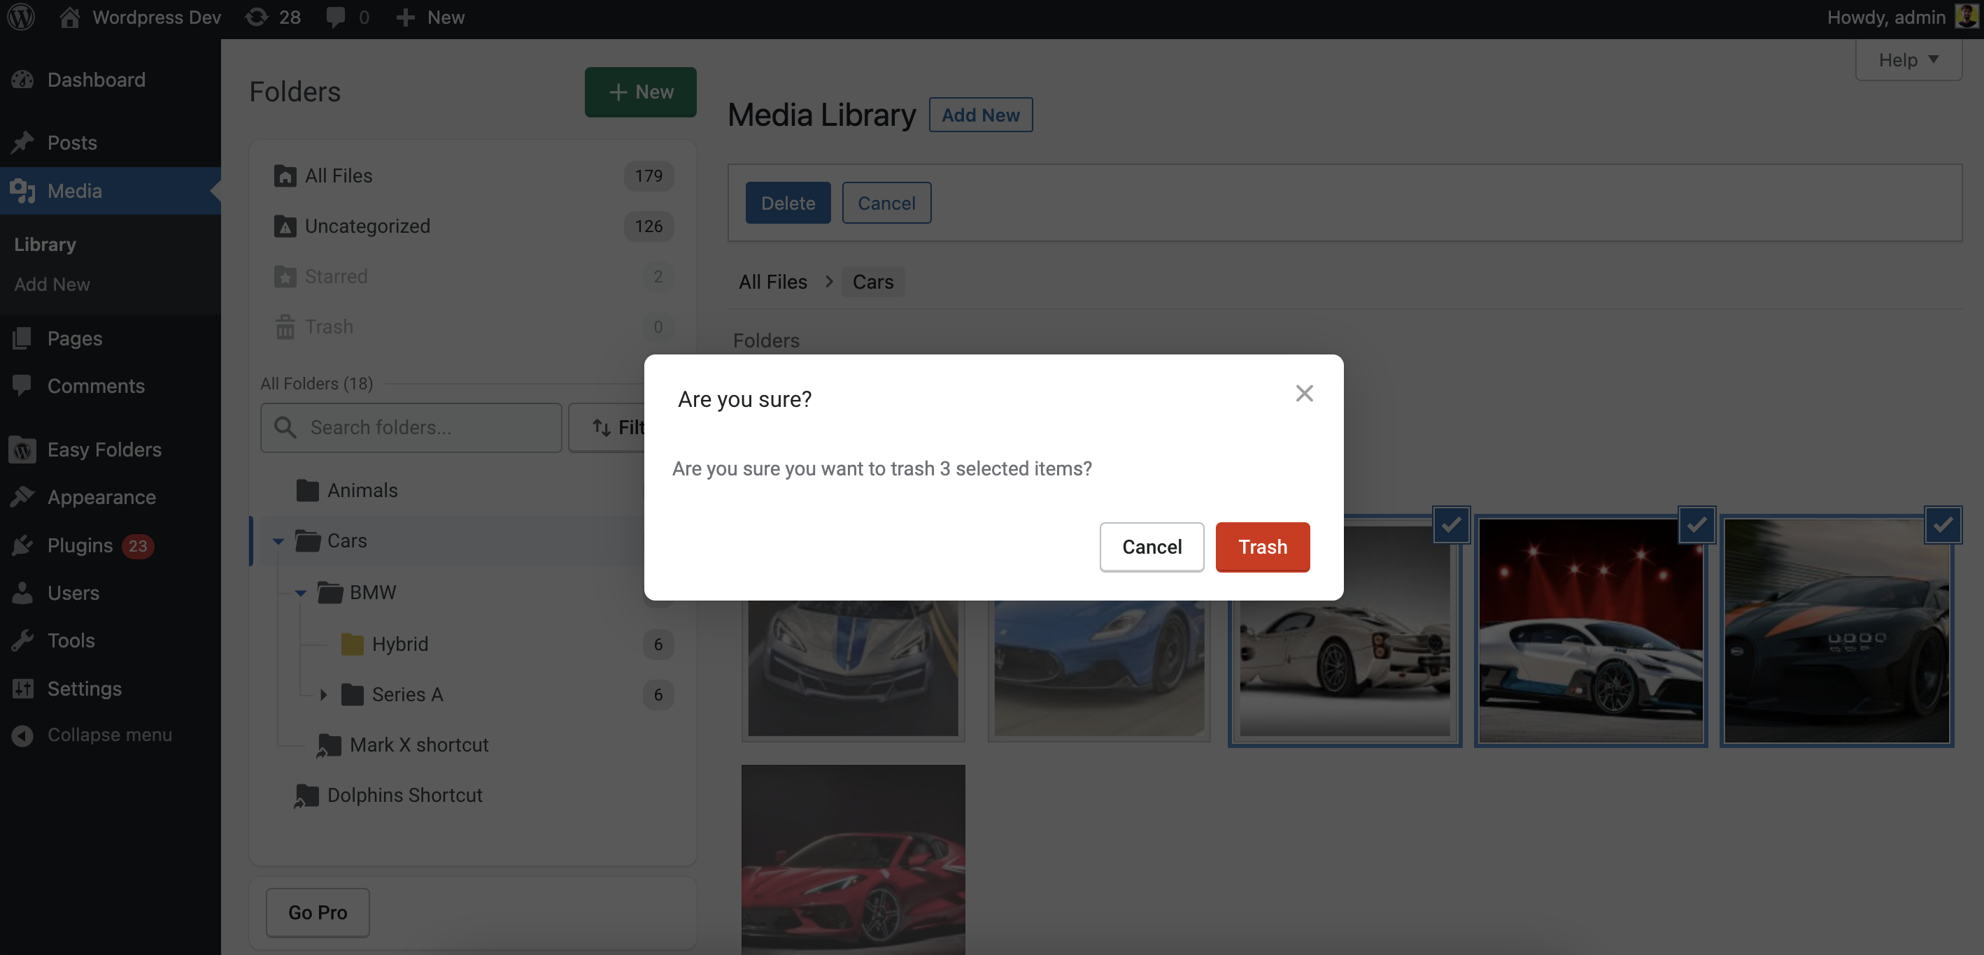The width and height of the screenshot is (1984, 955).
Task: Click the Plugins plug icon
Action: (23, 545)
